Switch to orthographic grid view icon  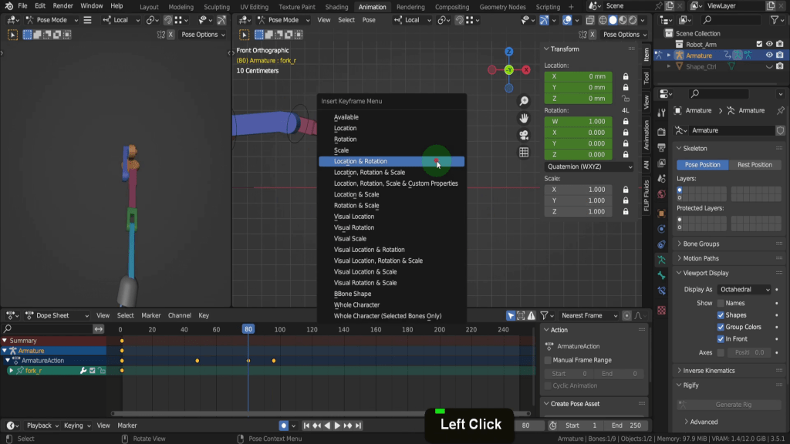(524, 153)
